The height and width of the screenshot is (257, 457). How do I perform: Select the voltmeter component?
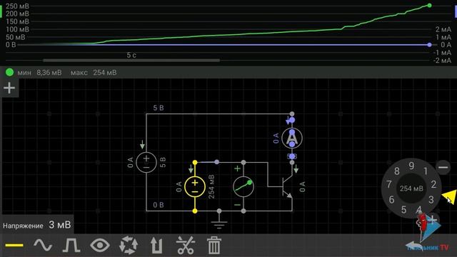tap(243, 187)
